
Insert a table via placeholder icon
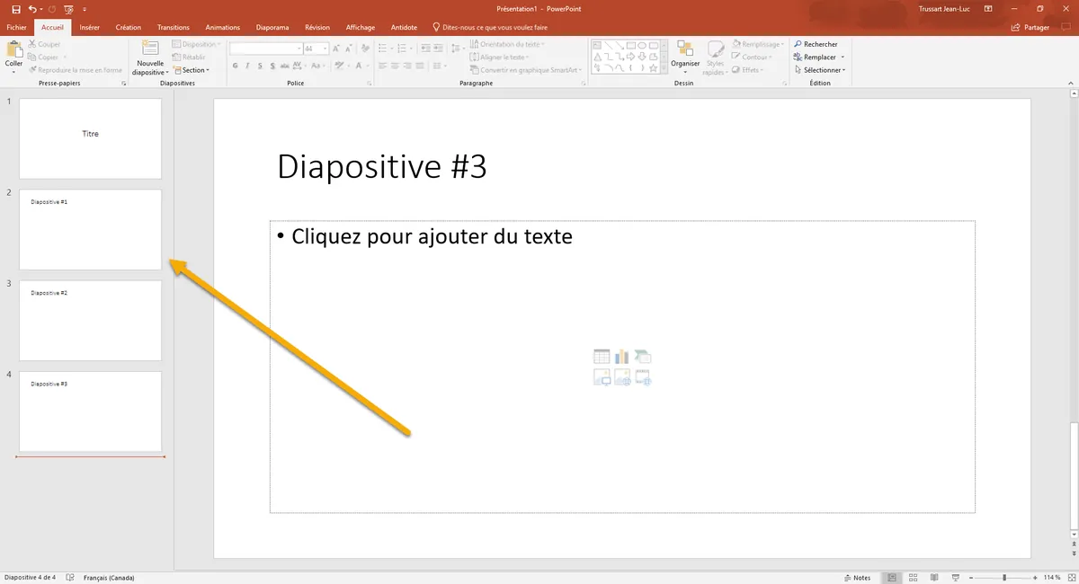click(x=602, y=357)
